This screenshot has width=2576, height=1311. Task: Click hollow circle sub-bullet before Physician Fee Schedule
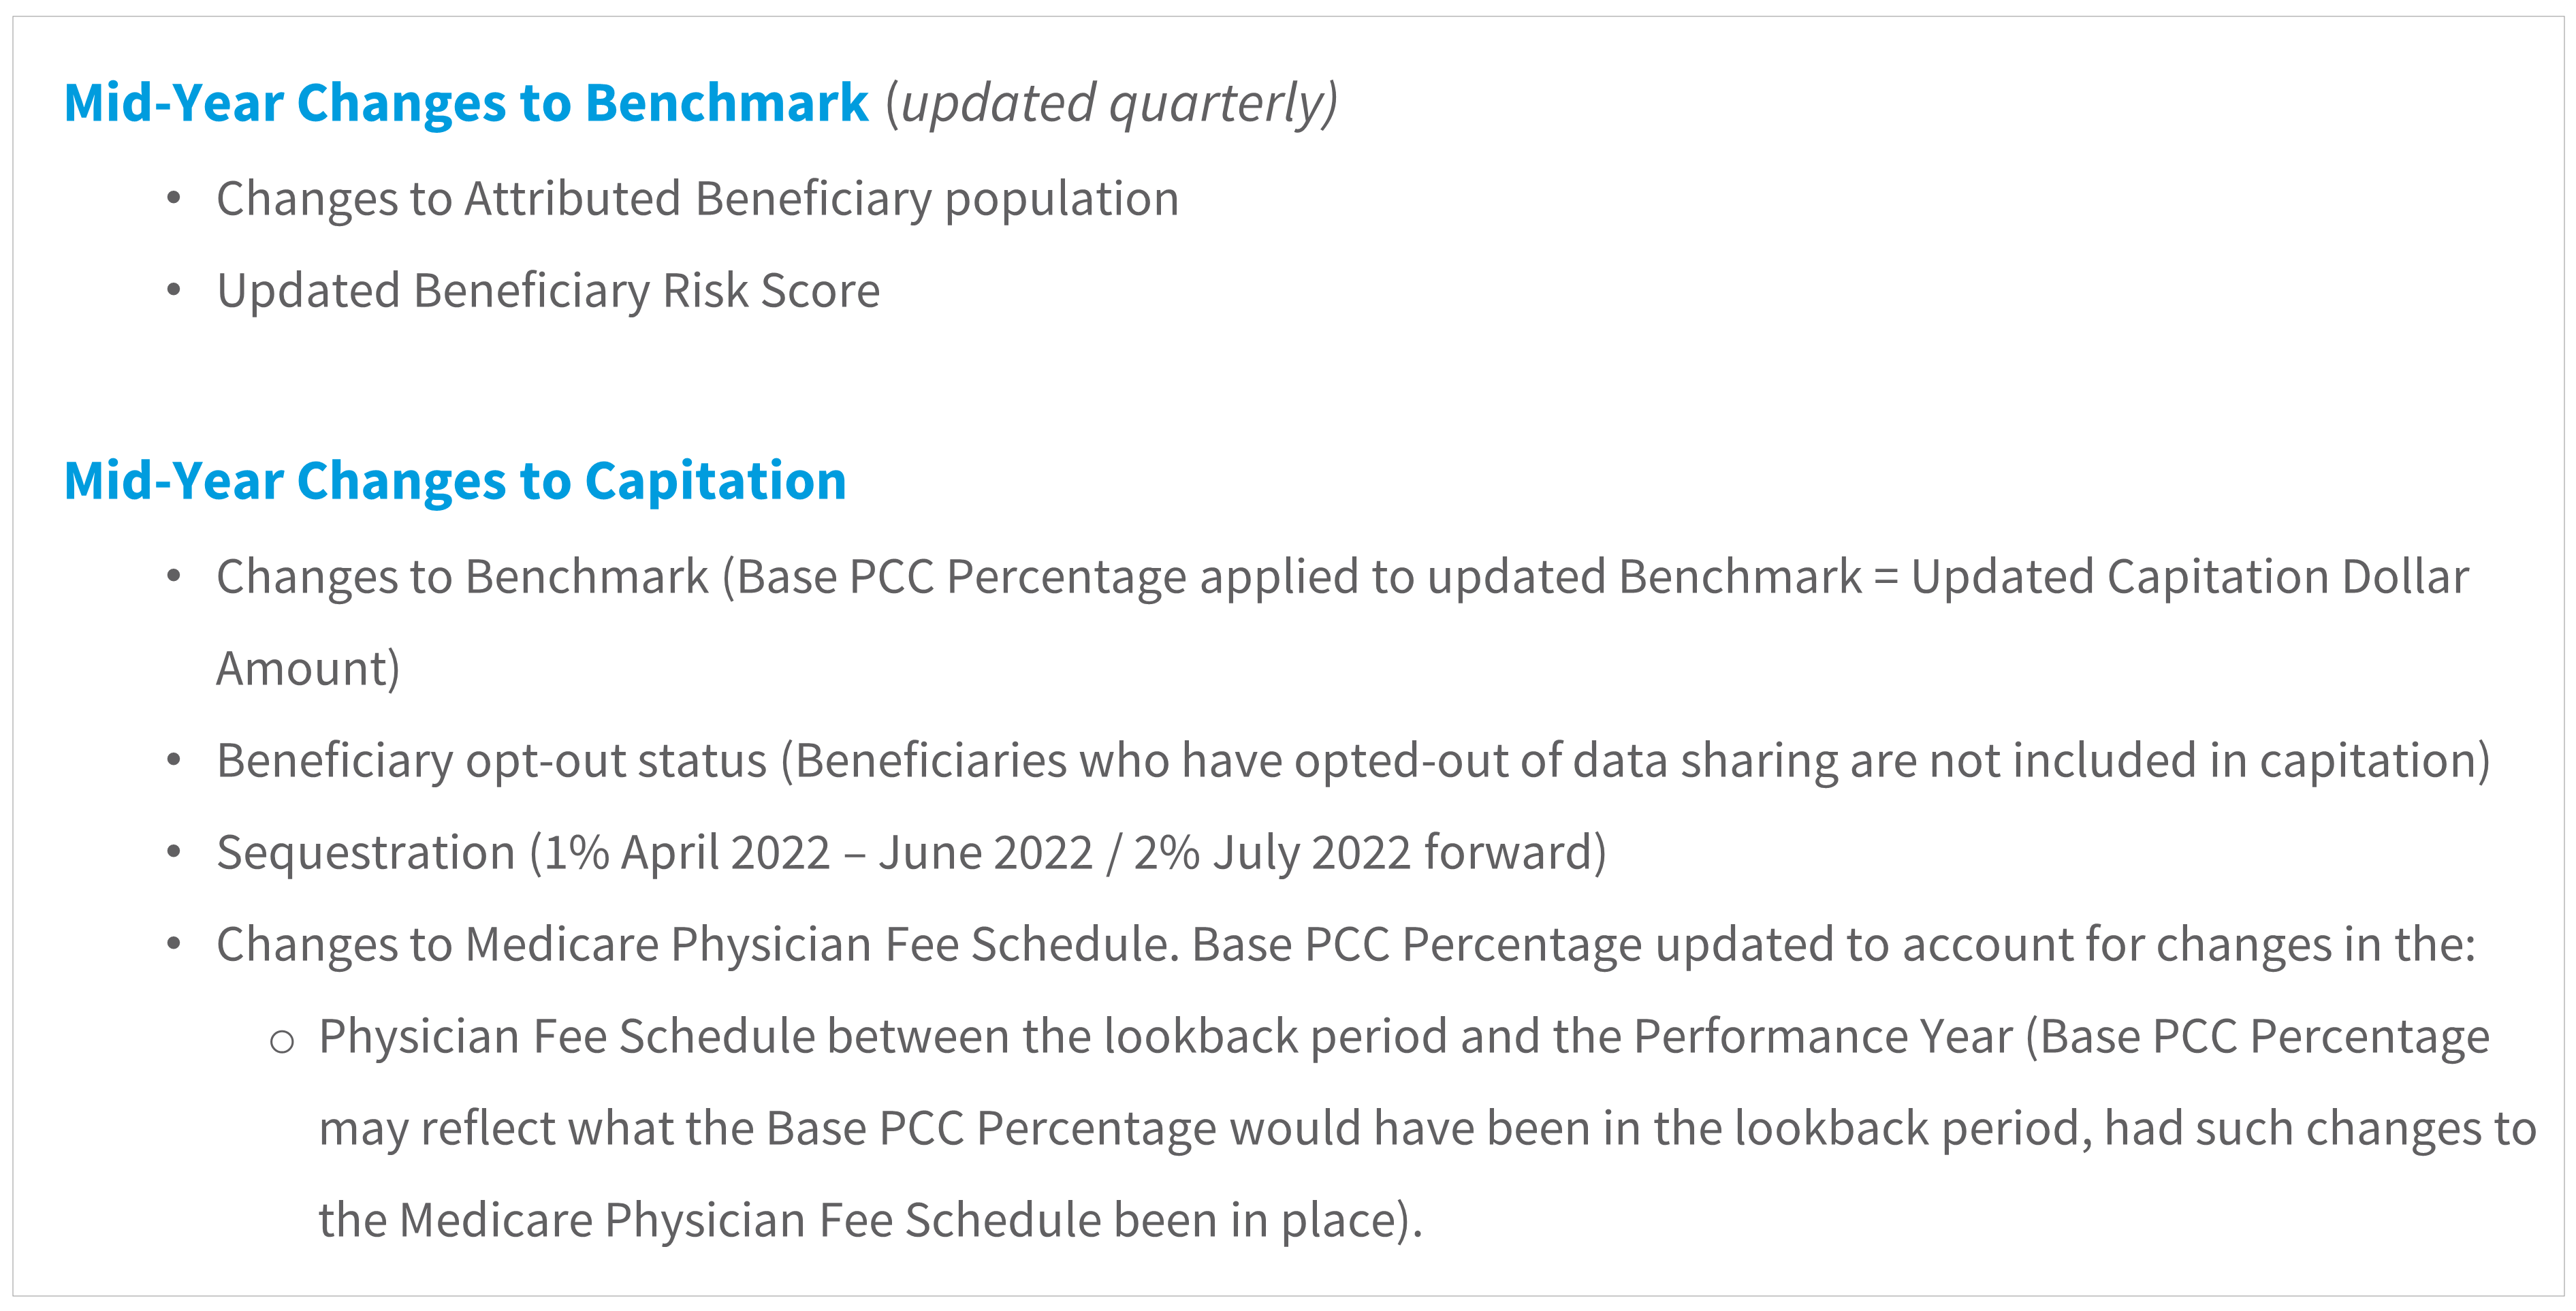[x=282, y=1042]
